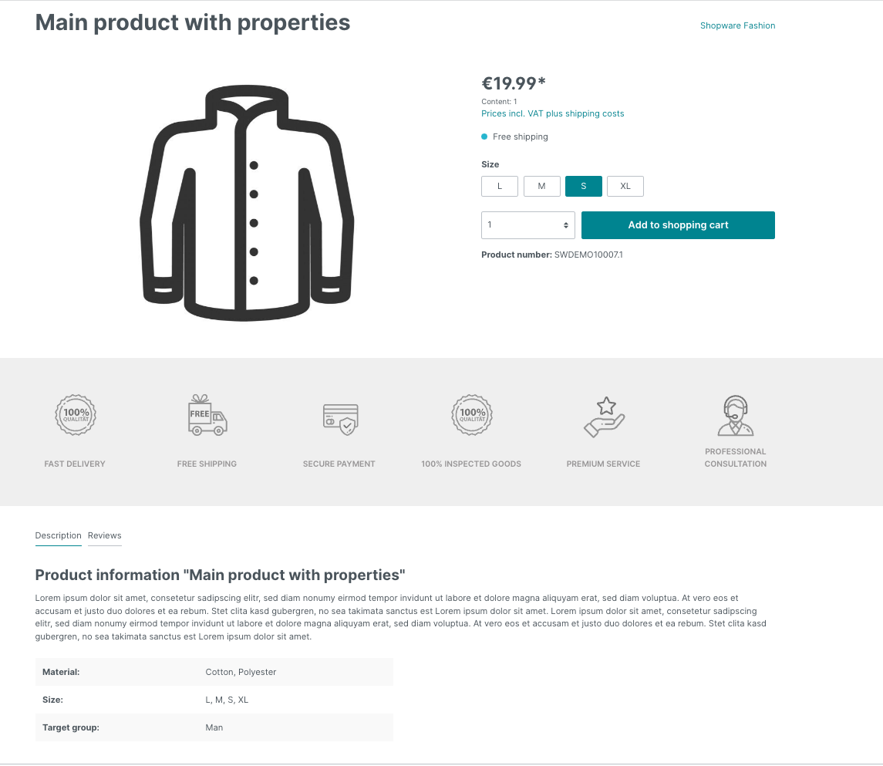Click the Fast Delivery quality seal icon
The height and width of the screenshot is (766, 883).
76,415
